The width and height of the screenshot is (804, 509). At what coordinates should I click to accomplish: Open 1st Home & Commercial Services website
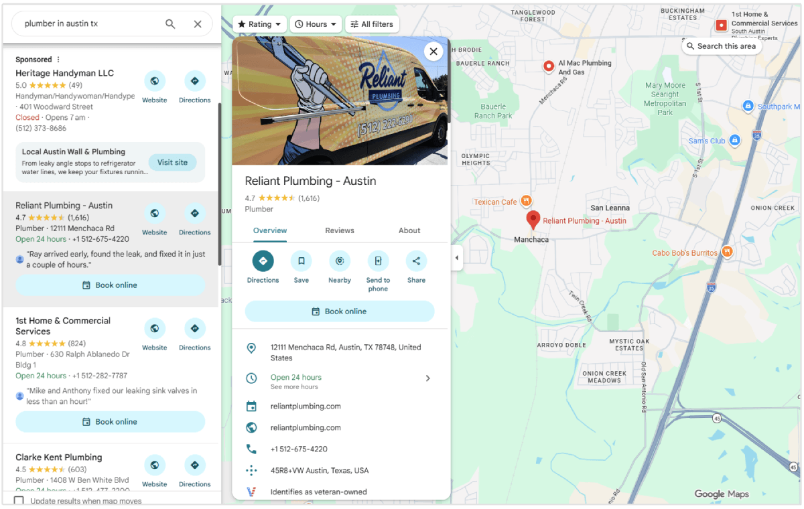(x=155, y=329)
